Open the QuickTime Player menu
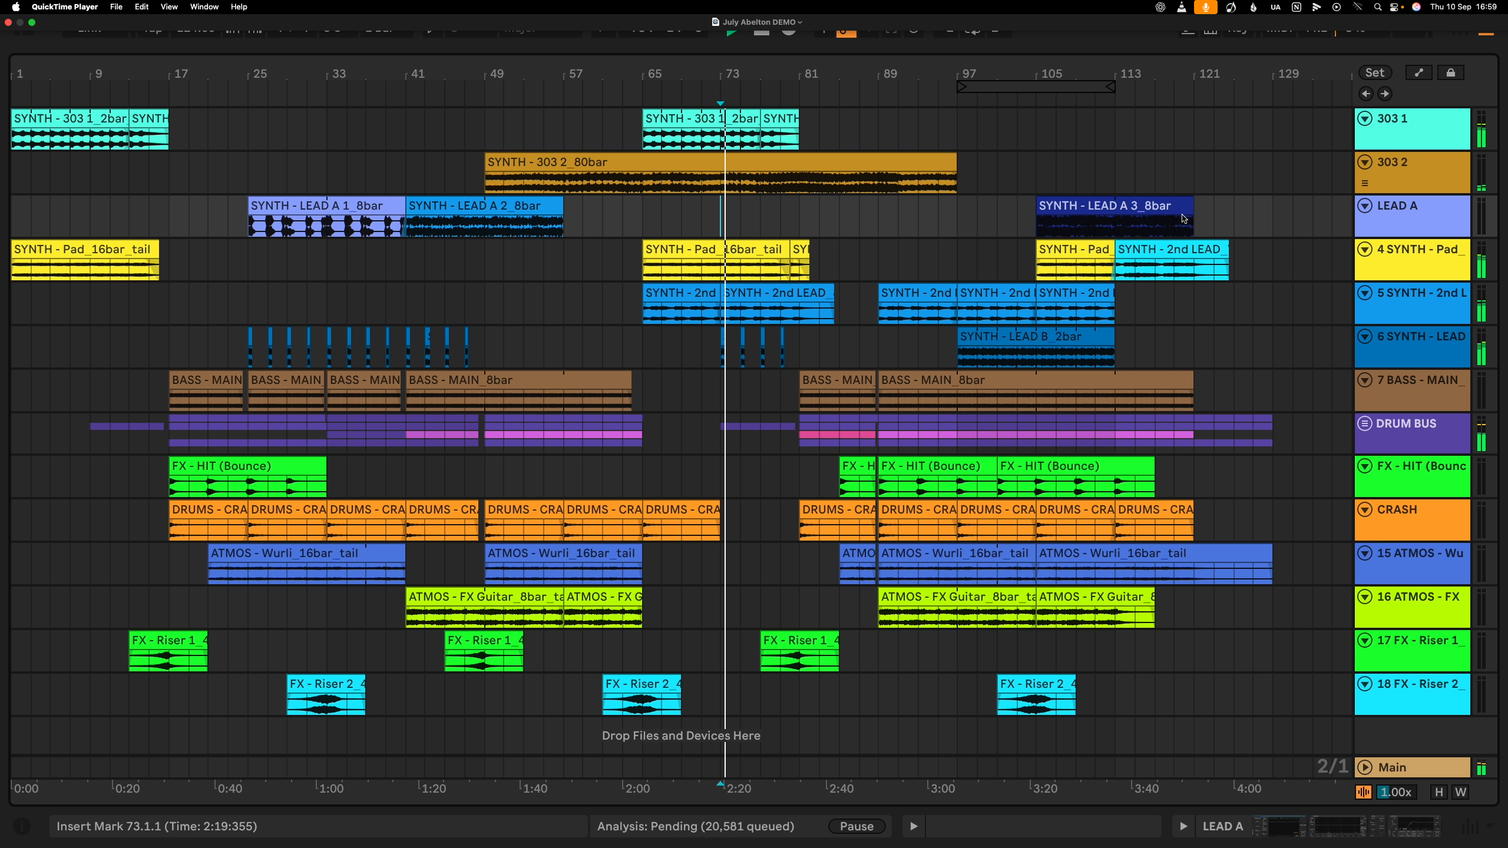Viewport: 1508px width, 848px height. [65, 7]
